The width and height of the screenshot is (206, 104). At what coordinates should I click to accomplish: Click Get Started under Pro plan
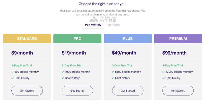(x=77, y=91)
